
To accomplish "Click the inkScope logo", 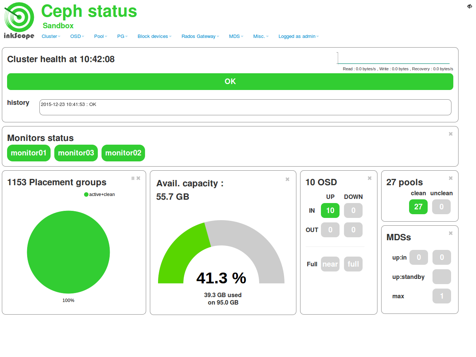I will (x=19, y=21).
